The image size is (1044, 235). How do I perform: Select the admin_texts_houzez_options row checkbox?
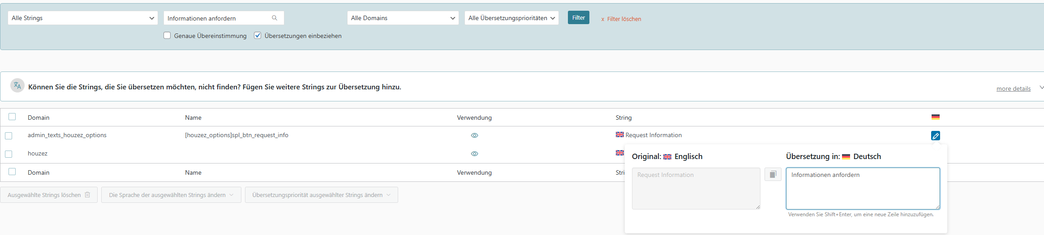click(x=9, y=136)
